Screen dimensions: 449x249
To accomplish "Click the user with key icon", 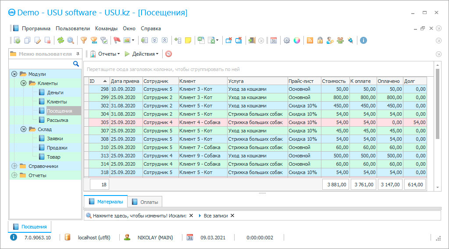I will [330, 40].
